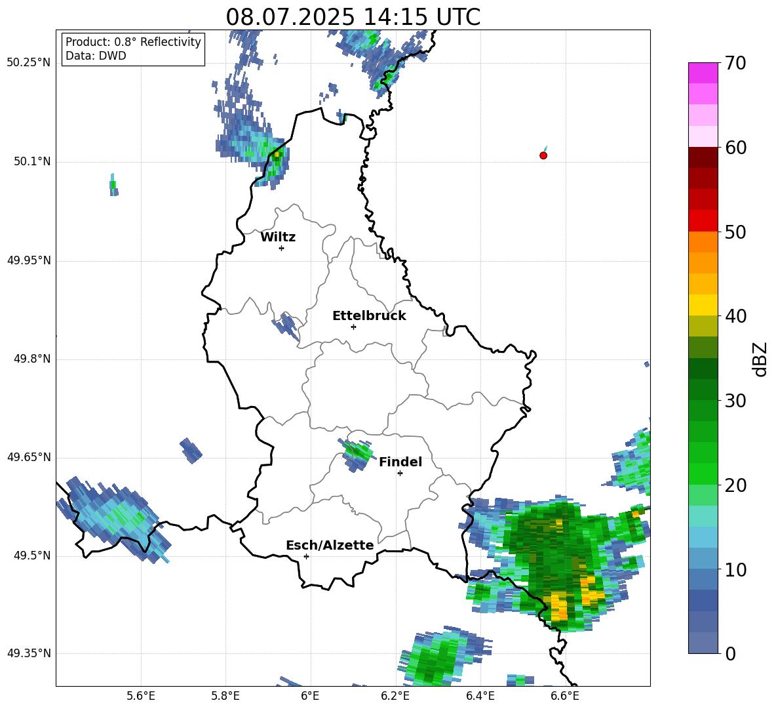Click the dark maroon swatch just below 60 dBZ
This screenshot has height=709, width=776.
coord(703,157)
